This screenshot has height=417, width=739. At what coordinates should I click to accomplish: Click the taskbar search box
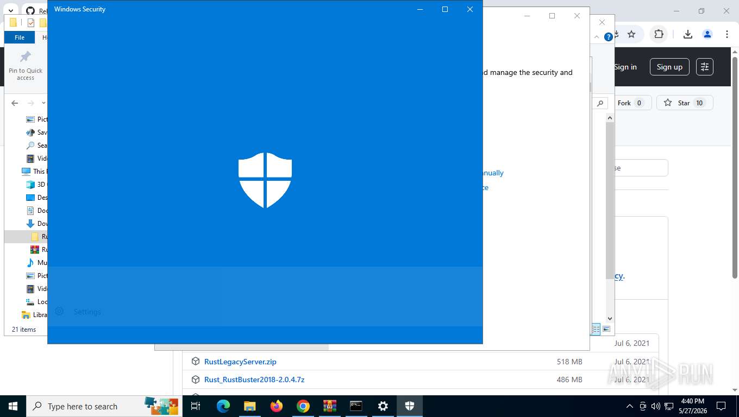pyautogui.click(x=104, y=406)
